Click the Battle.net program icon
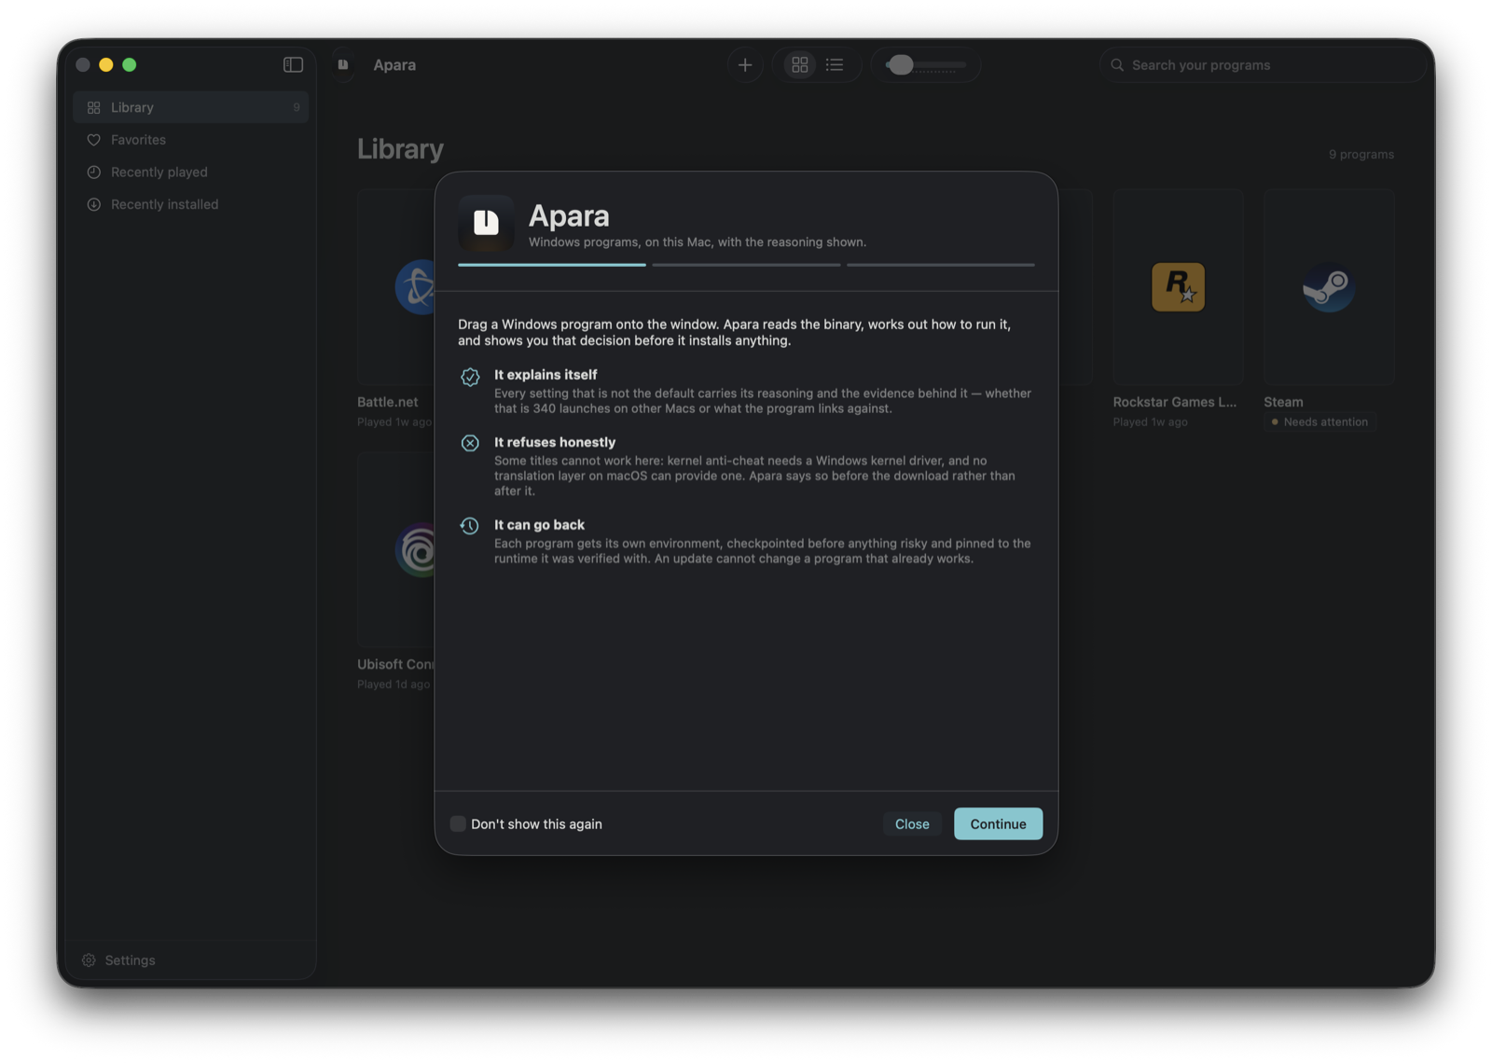The width and height of the screenshot is (1492, 1063). pyautogui.click(x=415, y=287)
